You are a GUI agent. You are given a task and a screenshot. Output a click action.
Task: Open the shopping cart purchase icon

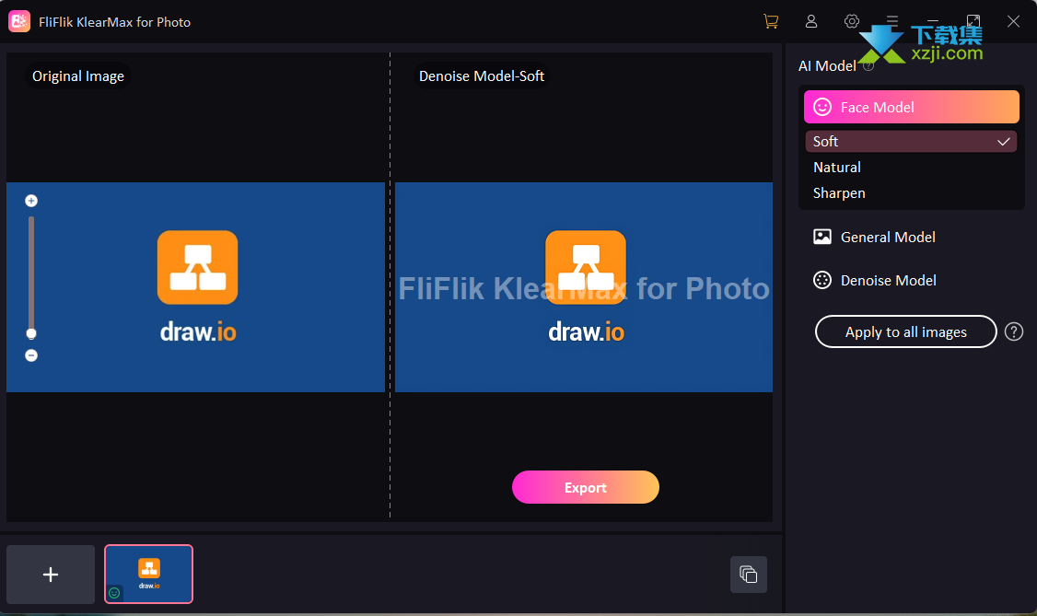click(x=771, y=22)
